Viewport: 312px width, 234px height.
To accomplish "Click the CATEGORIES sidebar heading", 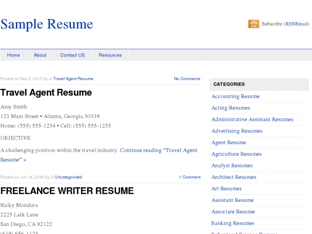I will pos(229,84).
